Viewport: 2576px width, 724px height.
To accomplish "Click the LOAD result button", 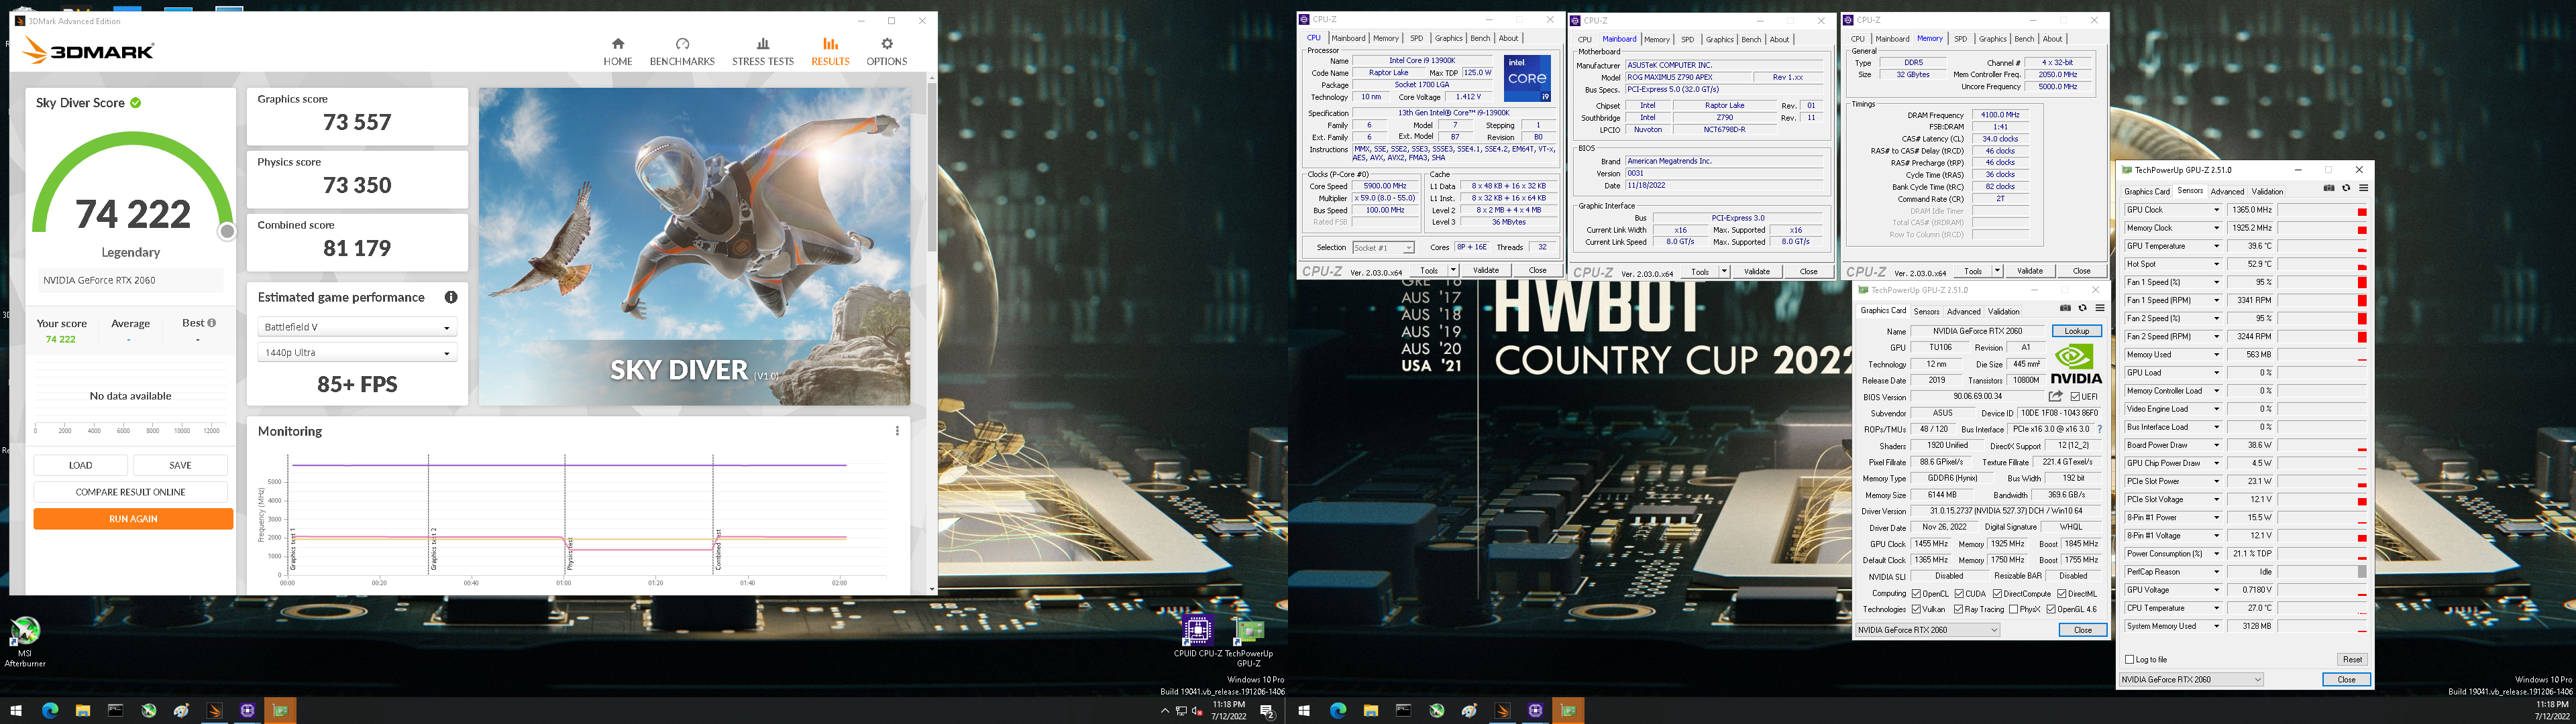I will (x=81, y=465).
